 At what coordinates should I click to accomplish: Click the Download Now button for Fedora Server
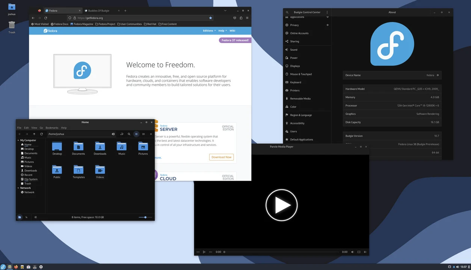[x=221, y=157]
